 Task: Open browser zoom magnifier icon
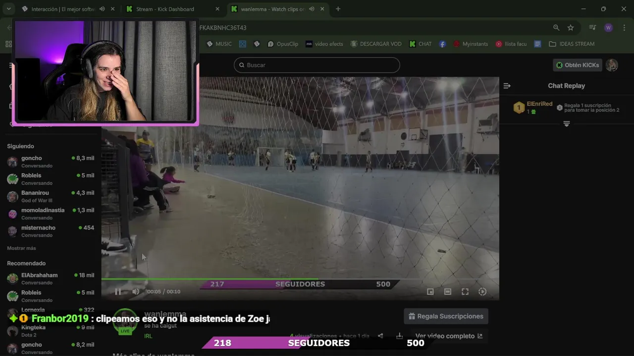click(556, 28)
